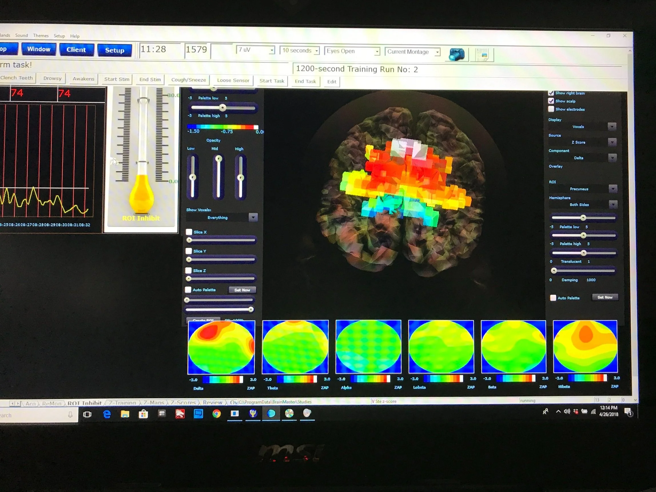Click the blue Client button
656x492 pixels.
click(x=76, y=50)
